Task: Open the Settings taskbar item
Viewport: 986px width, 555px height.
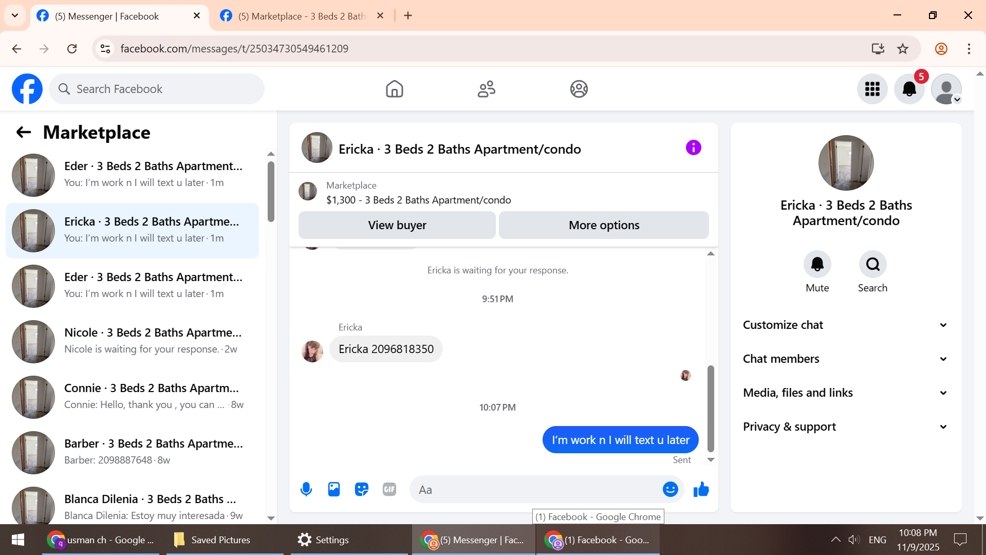Action: (x=349, y=540)
